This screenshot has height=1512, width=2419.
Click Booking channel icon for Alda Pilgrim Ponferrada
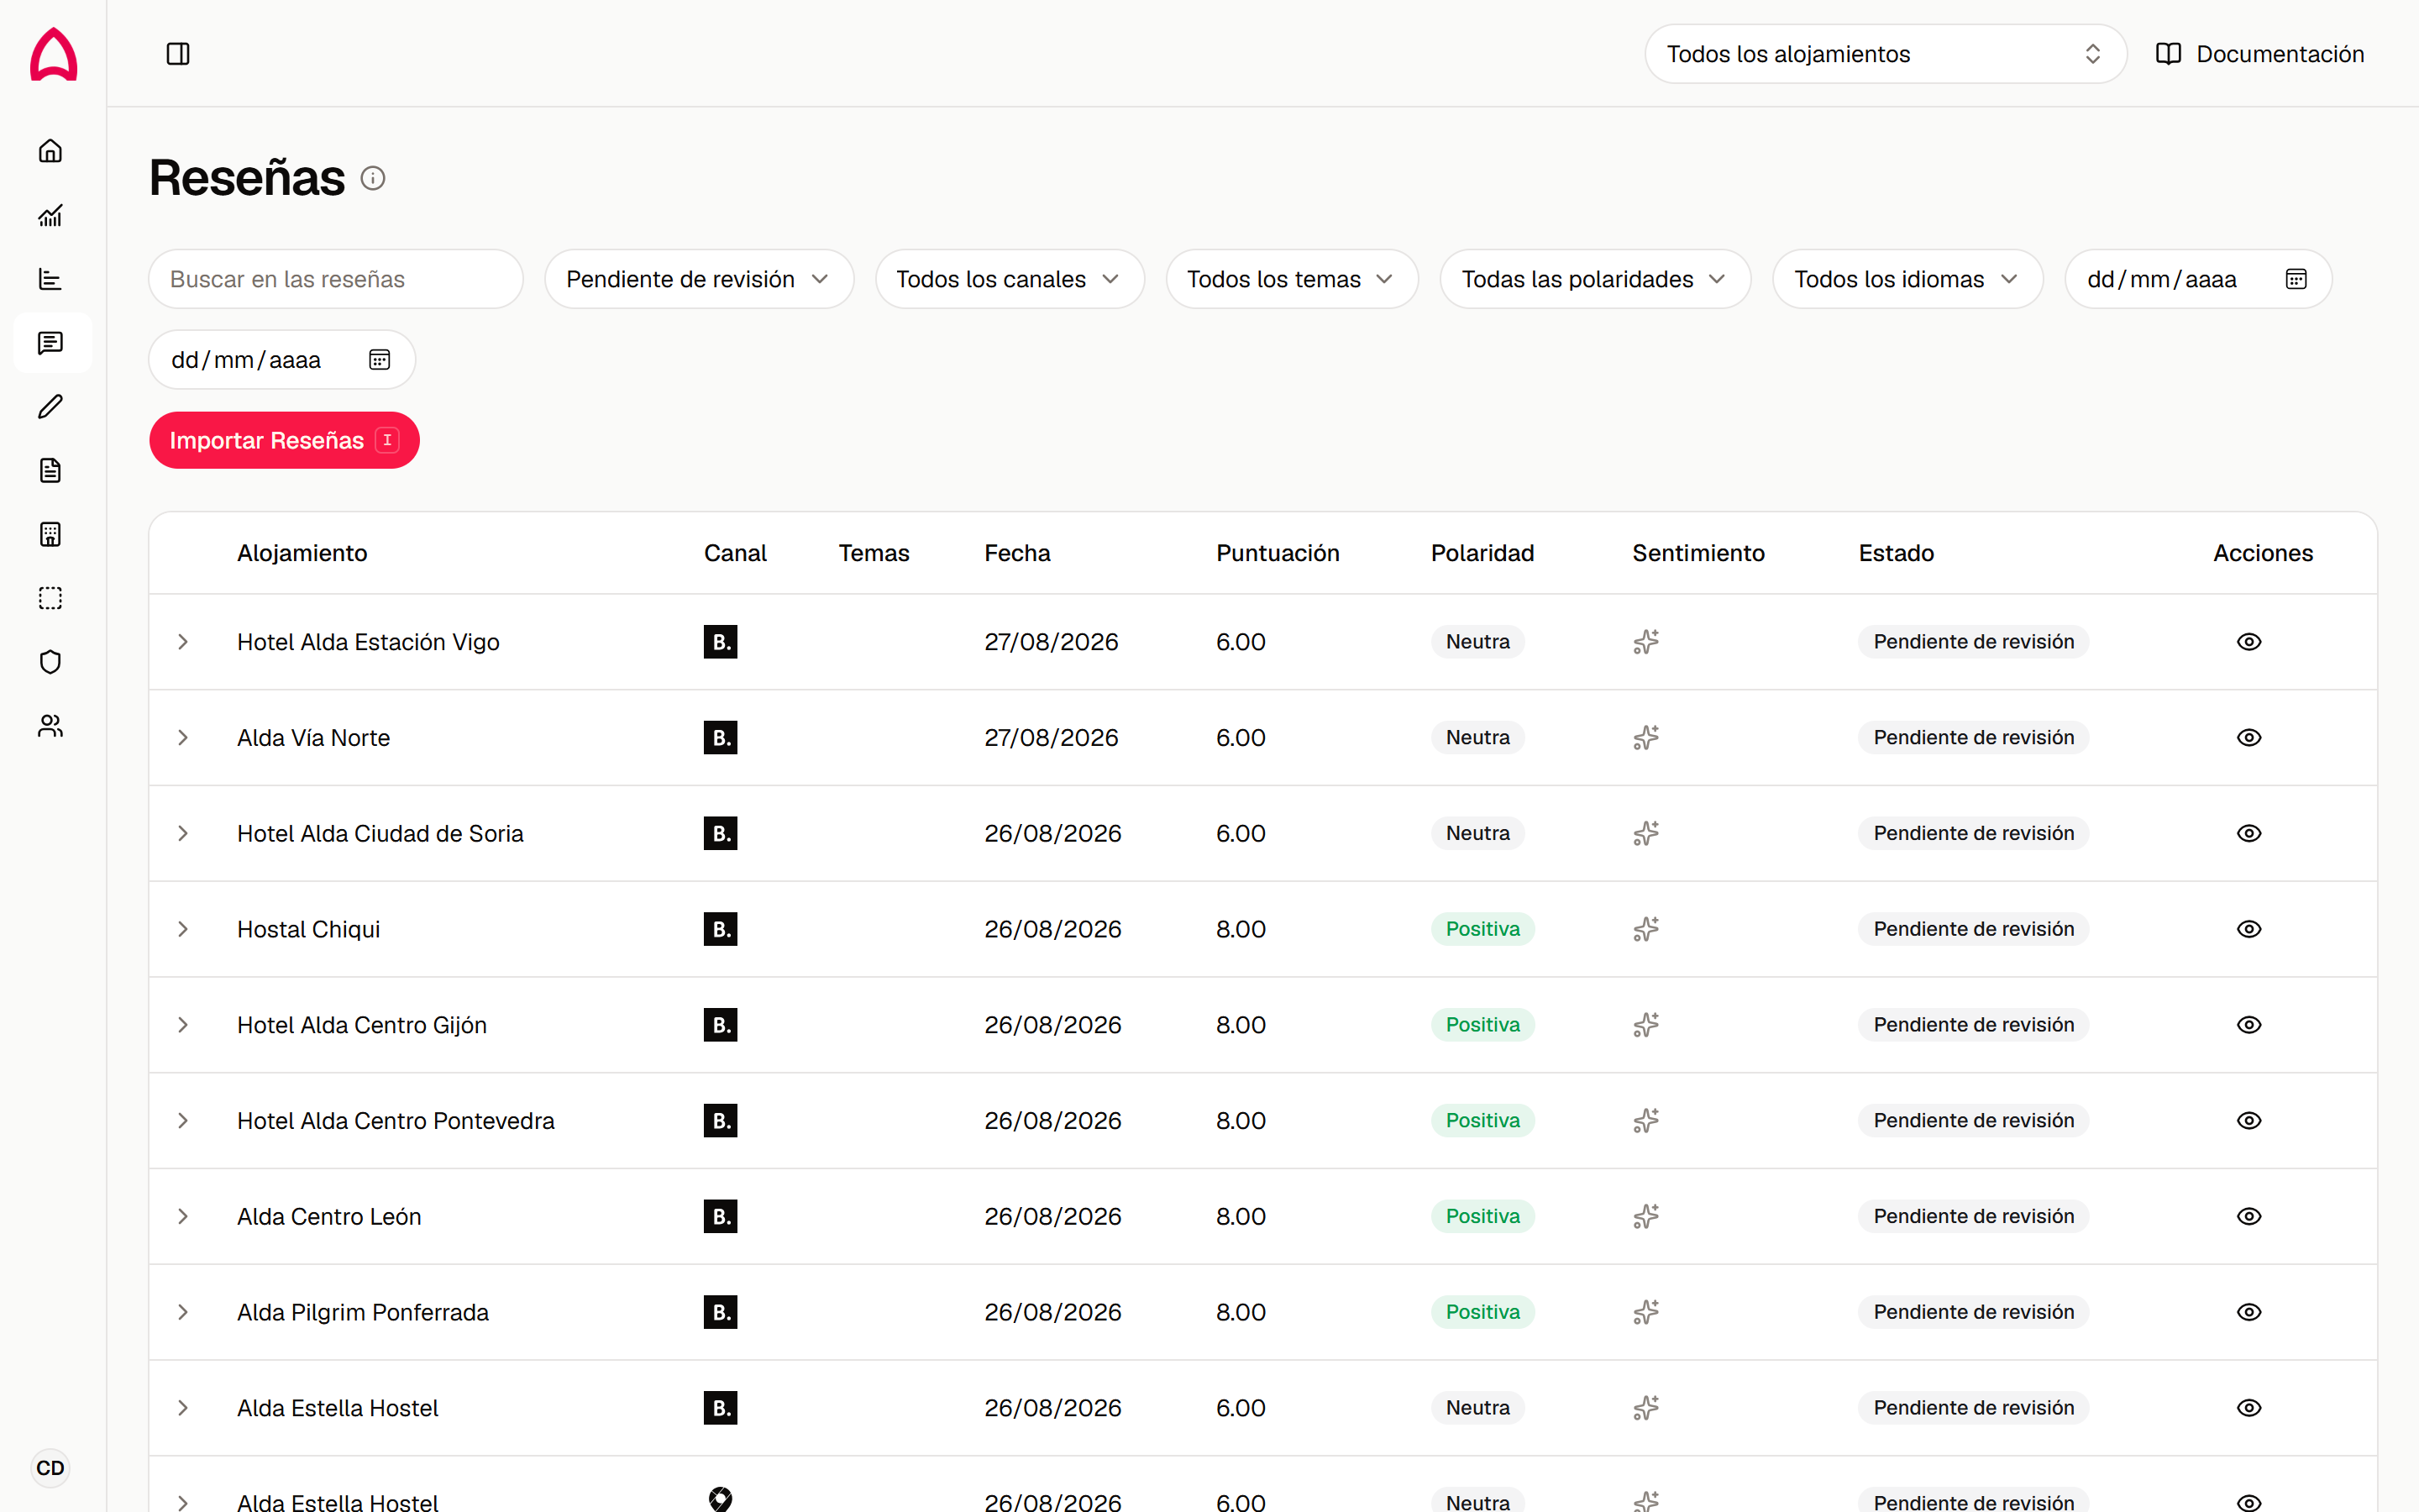721,1312
